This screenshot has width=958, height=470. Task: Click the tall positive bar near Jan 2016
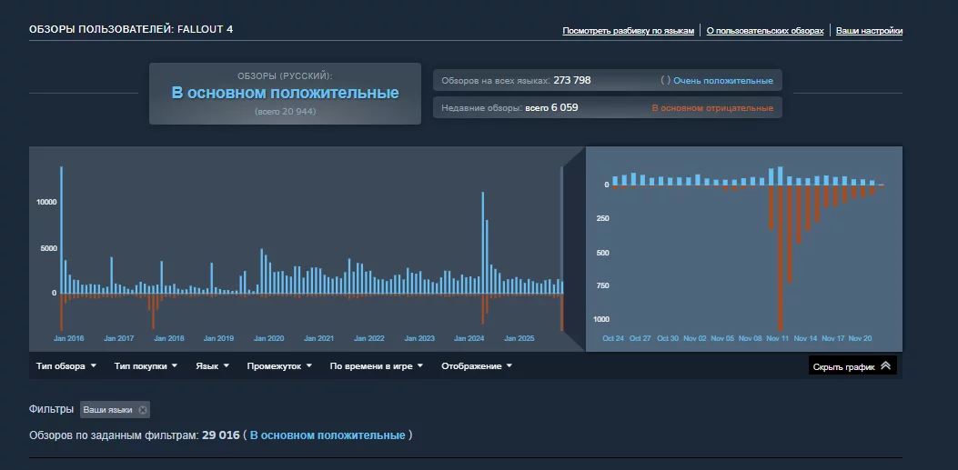click(x=61, y=229)
